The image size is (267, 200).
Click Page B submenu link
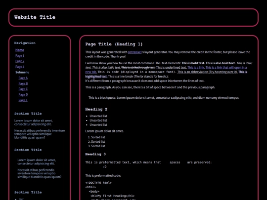tap(23, 83)
